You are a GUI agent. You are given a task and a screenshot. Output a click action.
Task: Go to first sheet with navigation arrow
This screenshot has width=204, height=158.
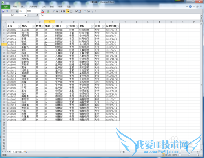(x=2, y=152)
